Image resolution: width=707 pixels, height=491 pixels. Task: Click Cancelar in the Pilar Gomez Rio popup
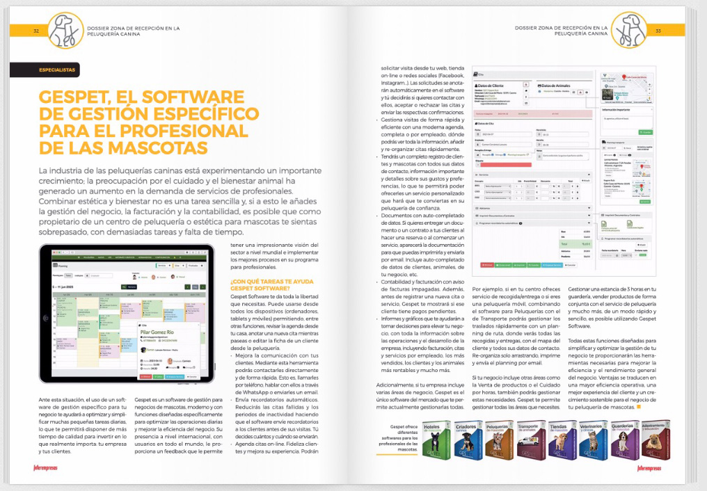coord(191,376)
